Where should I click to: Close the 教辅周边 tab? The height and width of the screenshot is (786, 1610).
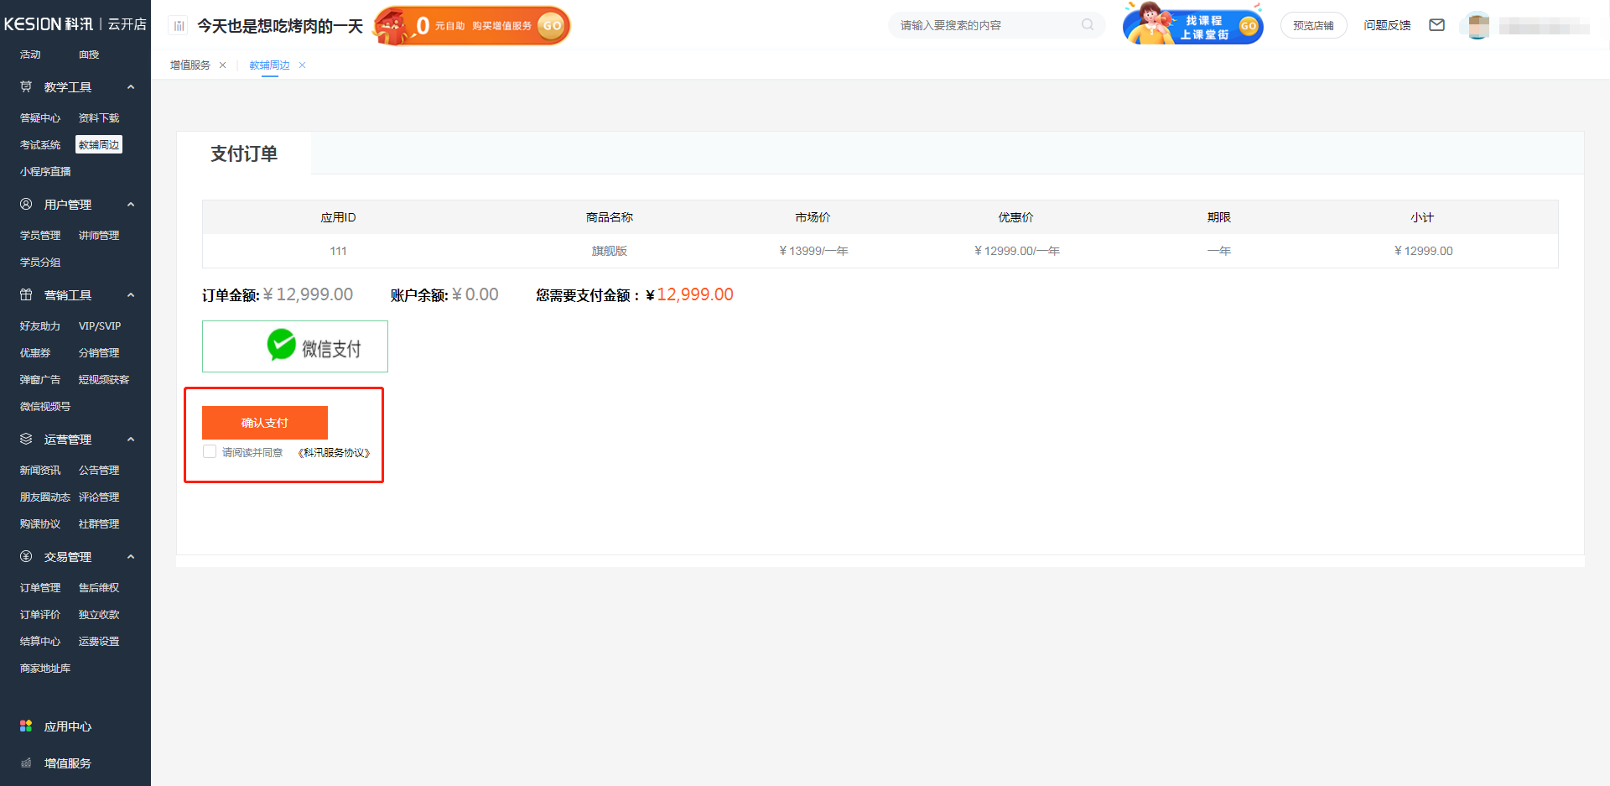(x=302, y=65)
